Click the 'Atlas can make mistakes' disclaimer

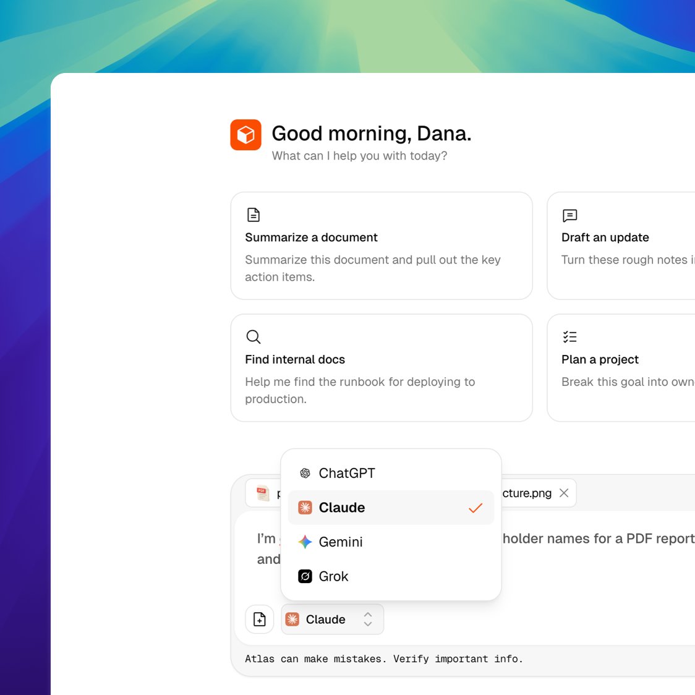pos(384,659)
